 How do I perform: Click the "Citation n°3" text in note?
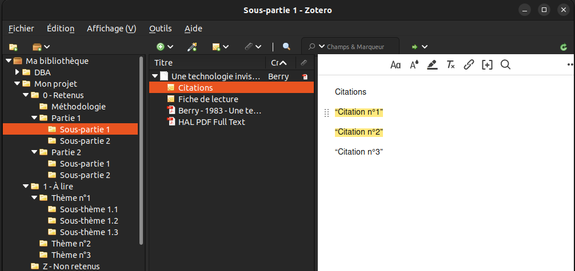pos(358,152)
